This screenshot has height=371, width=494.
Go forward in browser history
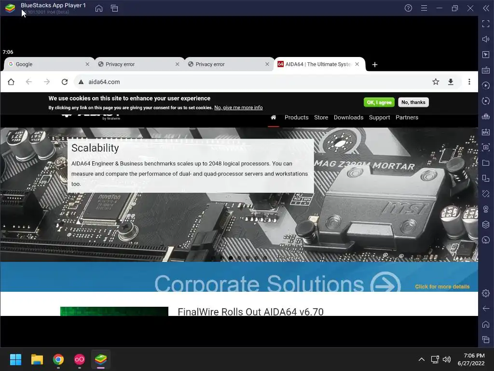click(x=47, y=82)
